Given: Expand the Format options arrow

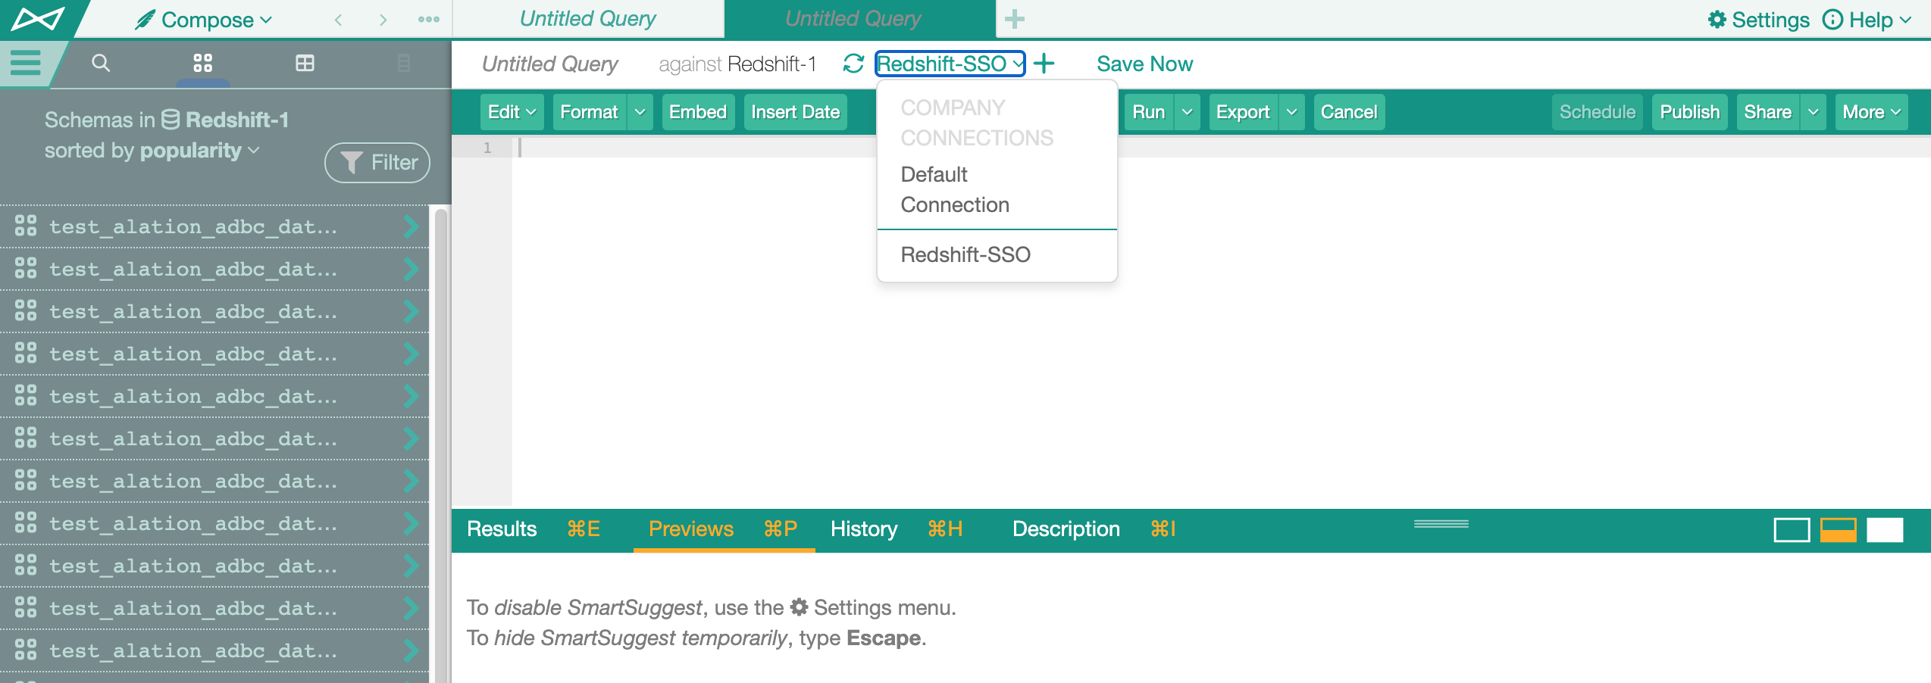Looking at the screenshot, I should point(640,112).
